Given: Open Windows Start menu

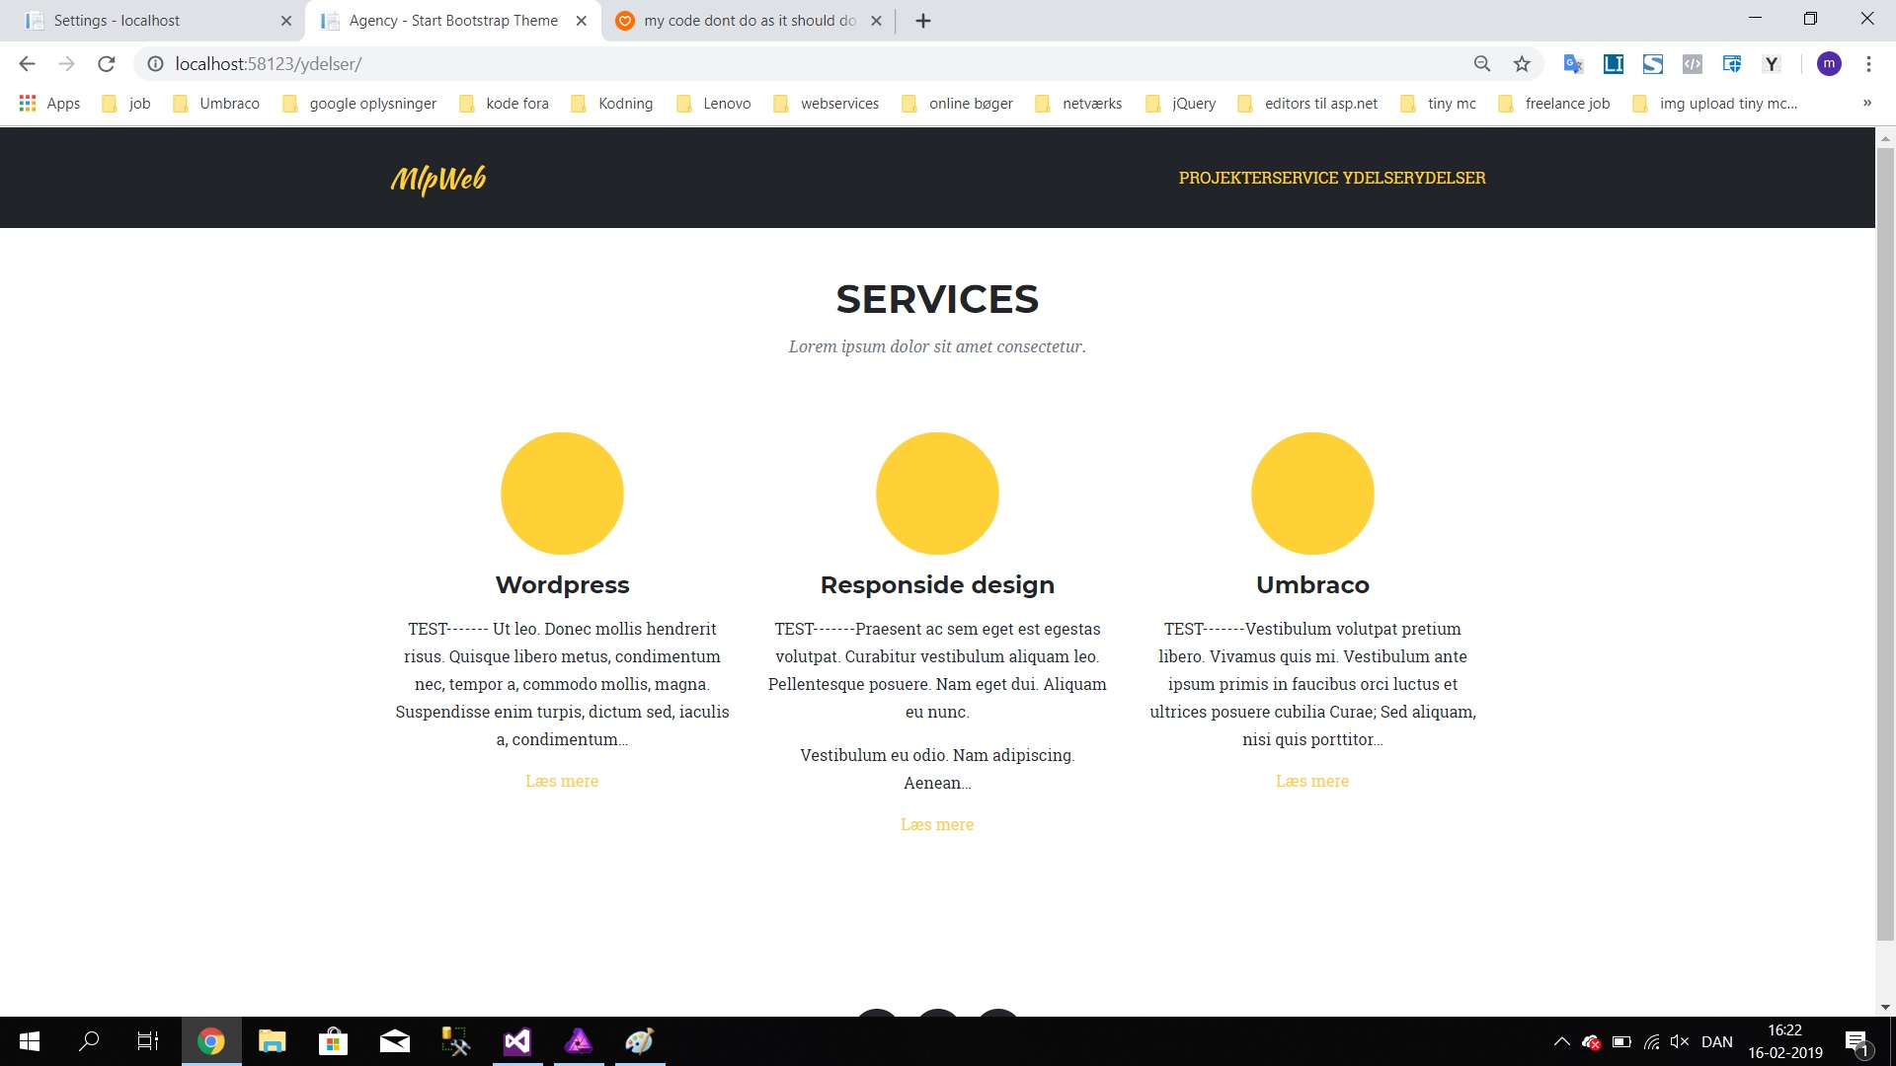Looking at the screenshot, I should coord(30,1041).
